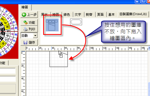Click the printer icon for 列印
150x96 pixels.
[26, 29]
